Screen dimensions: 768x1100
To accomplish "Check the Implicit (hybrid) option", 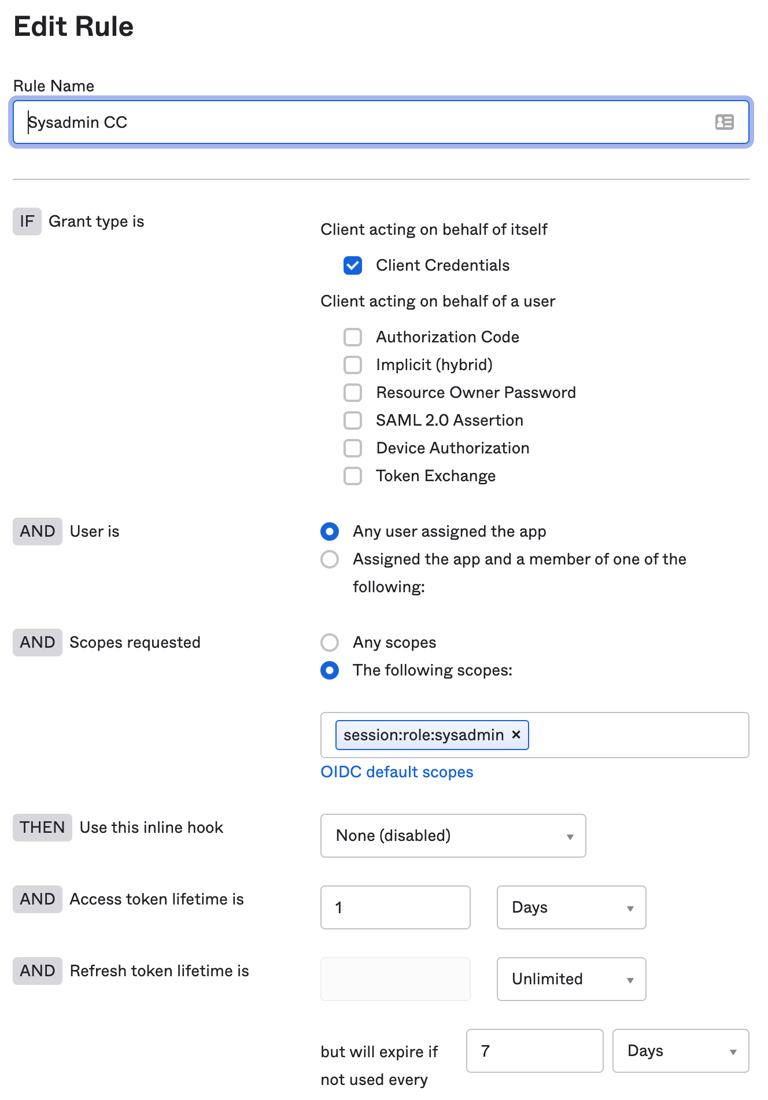I will [x=353, y=365].
